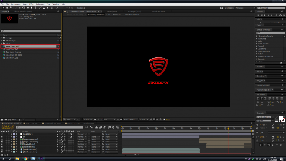Toggle adjustment layer switch on cc layer

tap(71, 136)
